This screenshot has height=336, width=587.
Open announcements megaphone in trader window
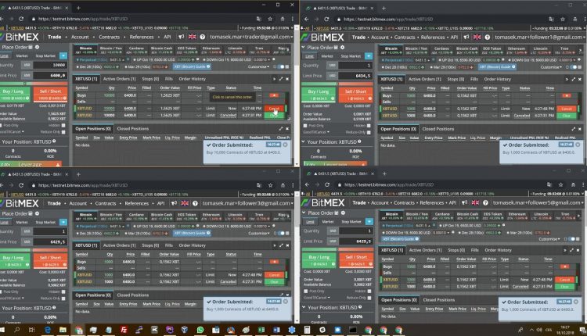182,37
